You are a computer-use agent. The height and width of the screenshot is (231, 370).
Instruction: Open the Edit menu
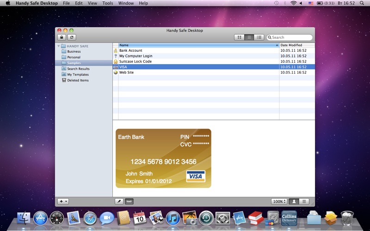(79, 3)
